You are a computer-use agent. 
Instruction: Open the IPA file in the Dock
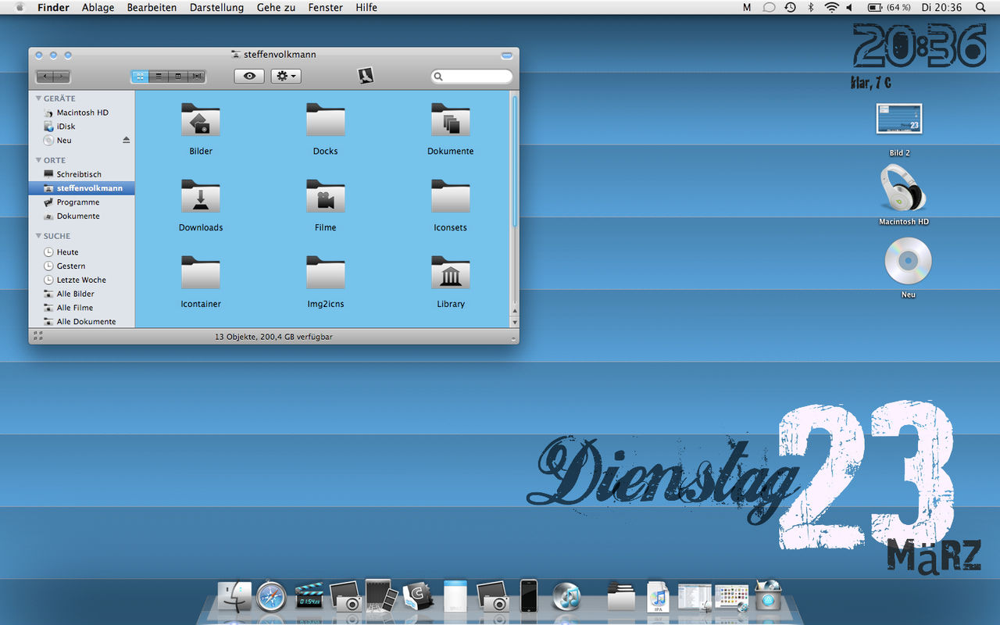point(658,597)
